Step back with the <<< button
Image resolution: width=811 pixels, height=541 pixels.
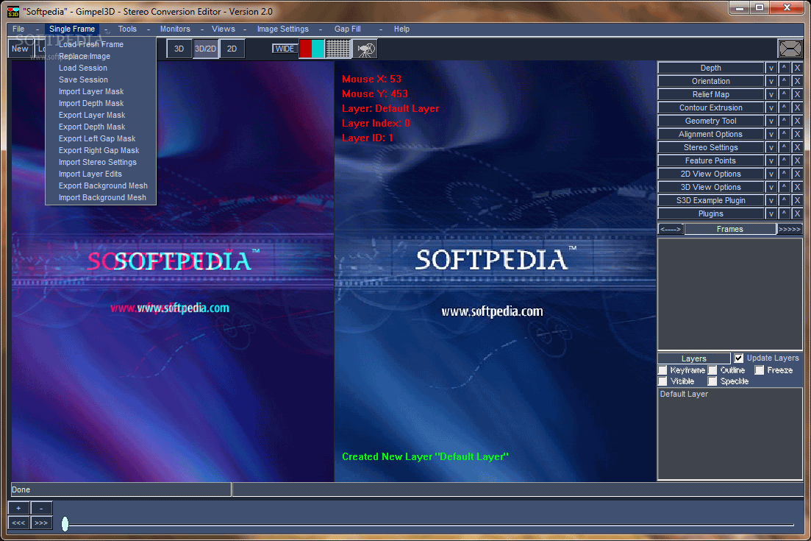click(x=18, y=523)
